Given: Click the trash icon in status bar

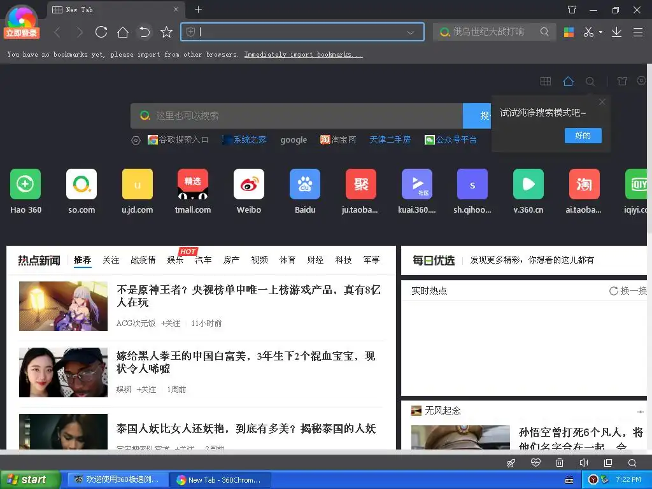Looking at the screenshot, I should pyautogui.click(x=559, y=463).
